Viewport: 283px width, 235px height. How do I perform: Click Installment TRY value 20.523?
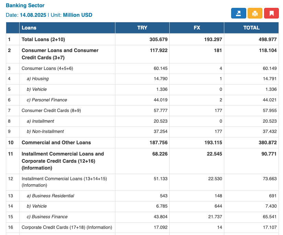point(160,121)
